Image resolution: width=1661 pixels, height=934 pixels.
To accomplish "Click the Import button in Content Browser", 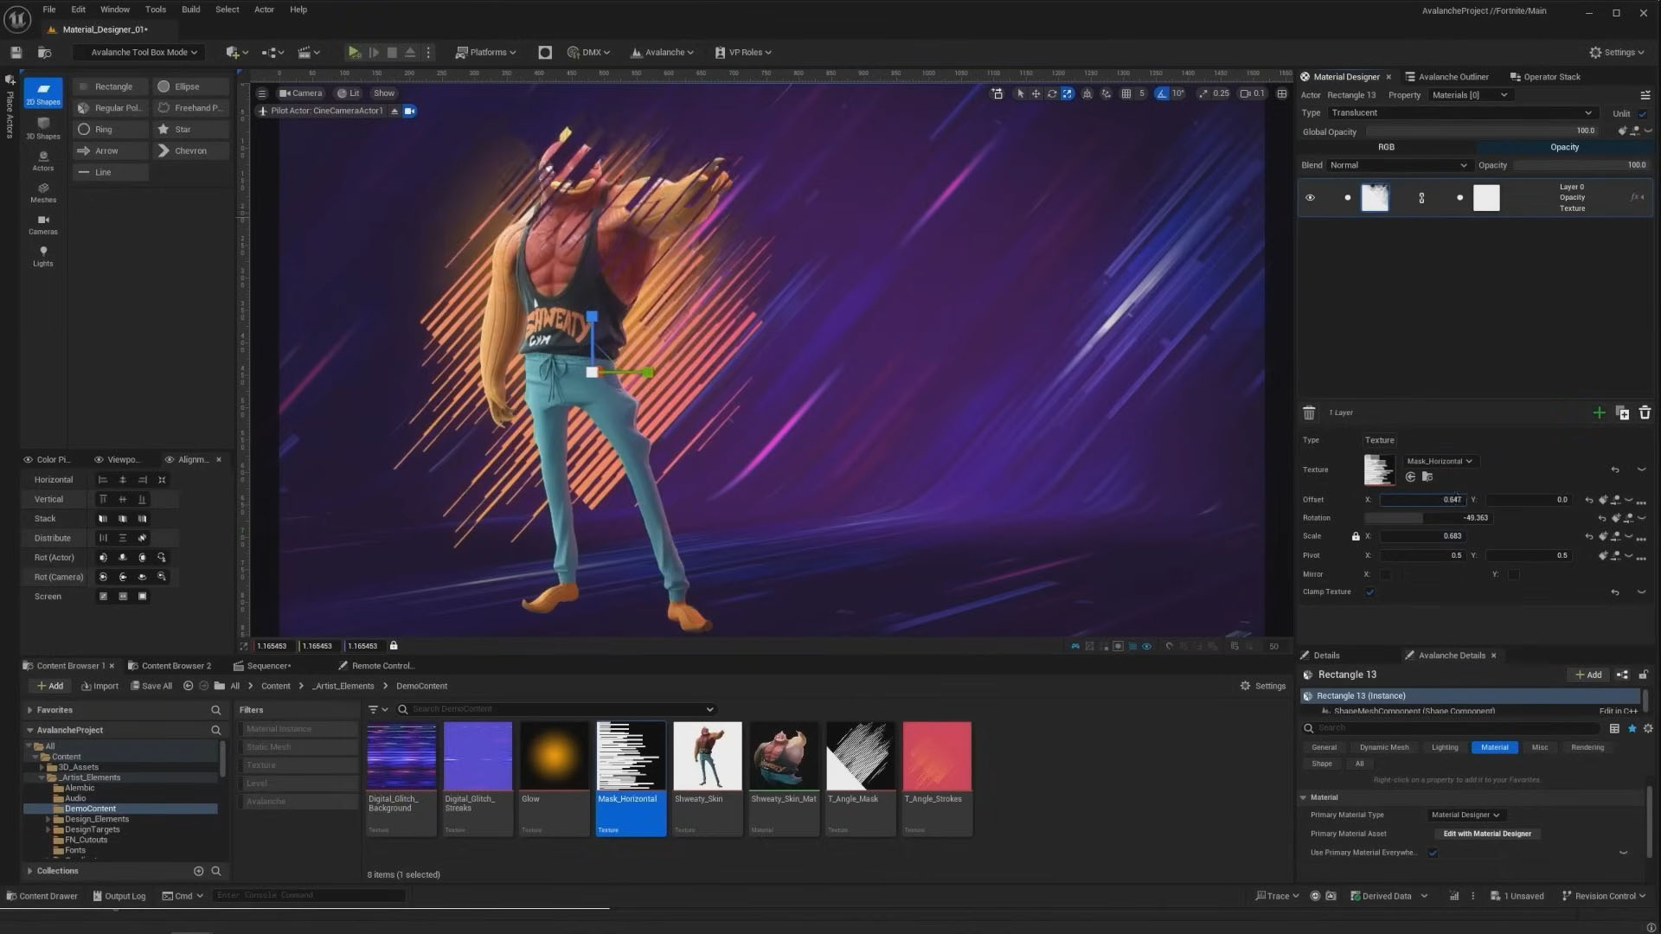I will tap(99, 686).
